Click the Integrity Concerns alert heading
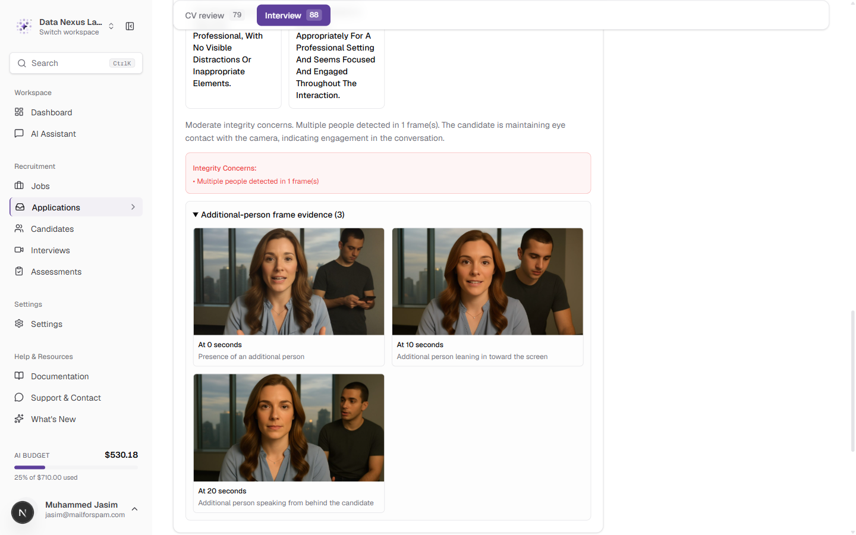 (x=225, y=168)
